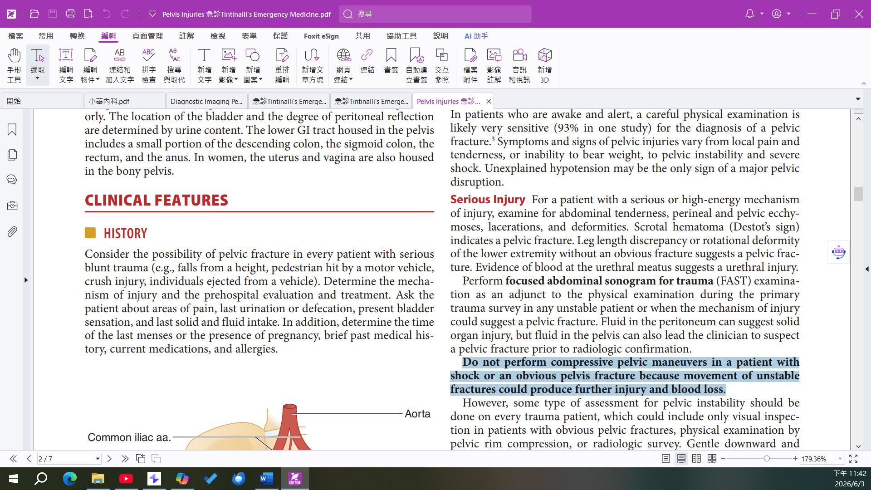Select the Hand tool (手形工具)

pyautogui.click(x=14, y=65)
